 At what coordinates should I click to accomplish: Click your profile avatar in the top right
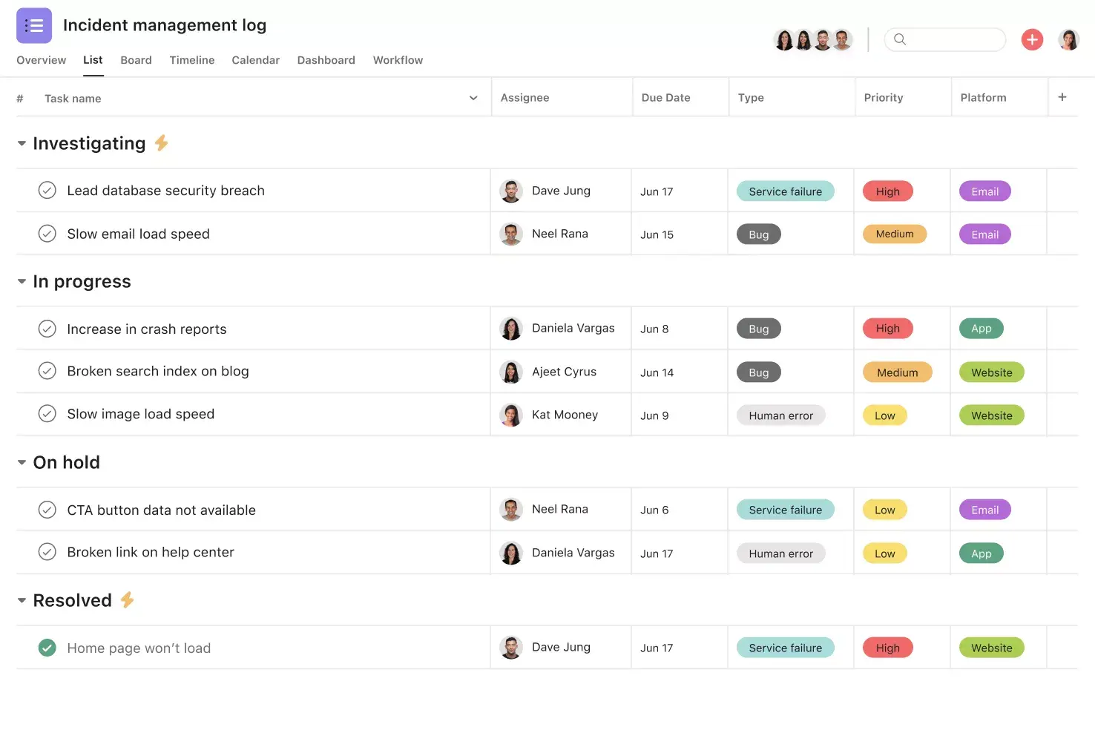(1068, 39)
